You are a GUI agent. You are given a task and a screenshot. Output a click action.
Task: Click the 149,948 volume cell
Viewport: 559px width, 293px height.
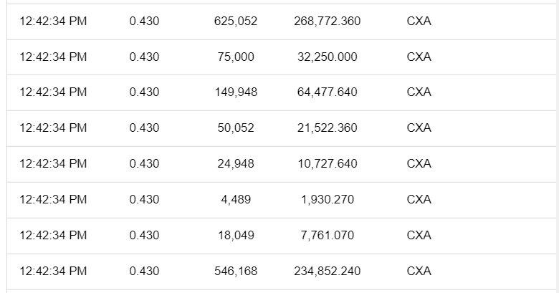click(236, 92)
